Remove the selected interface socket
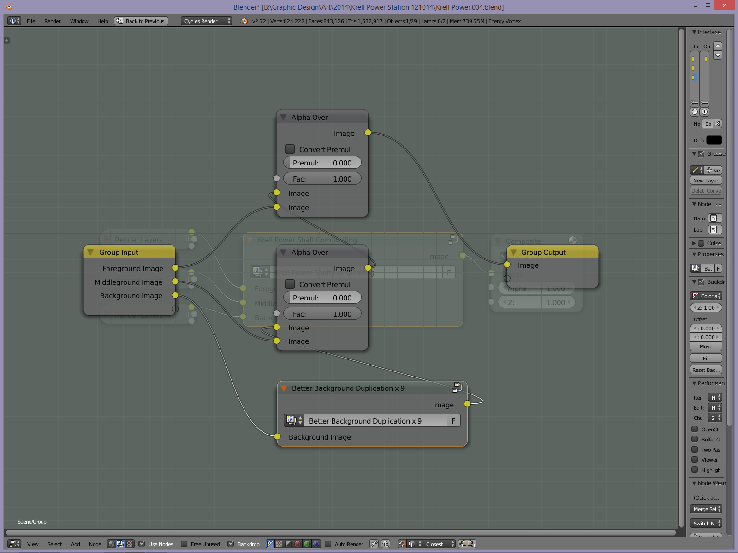738x553 pixels. [717, 124]
